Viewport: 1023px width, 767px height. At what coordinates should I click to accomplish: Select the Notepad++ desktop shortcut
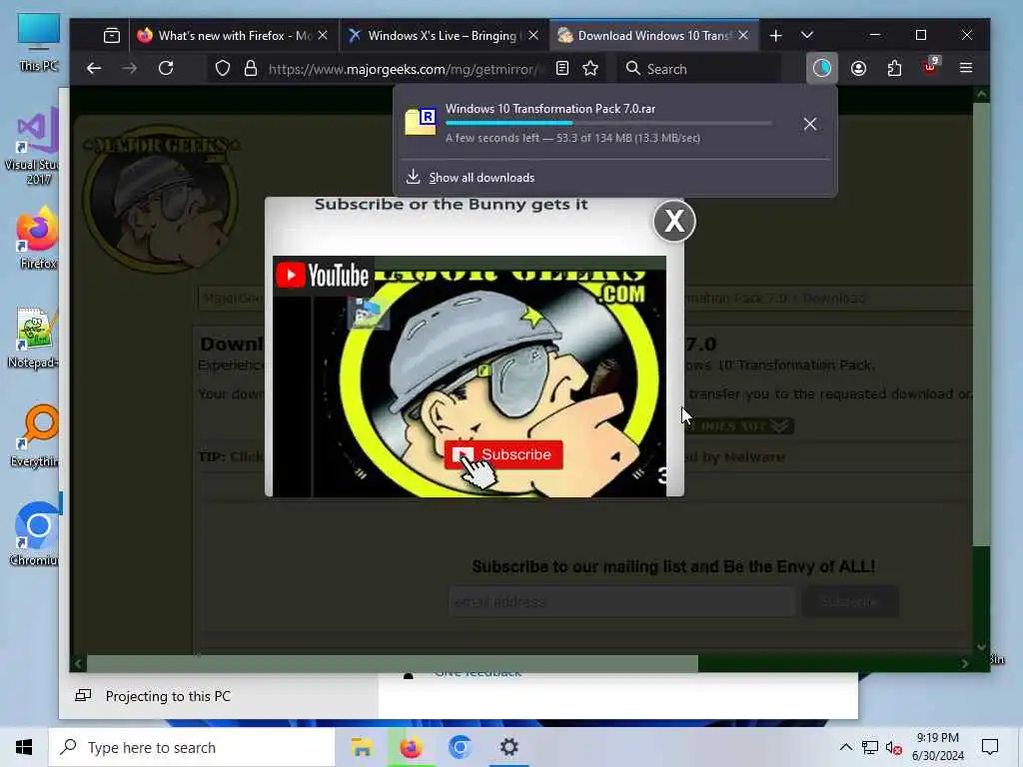(34, 338)
